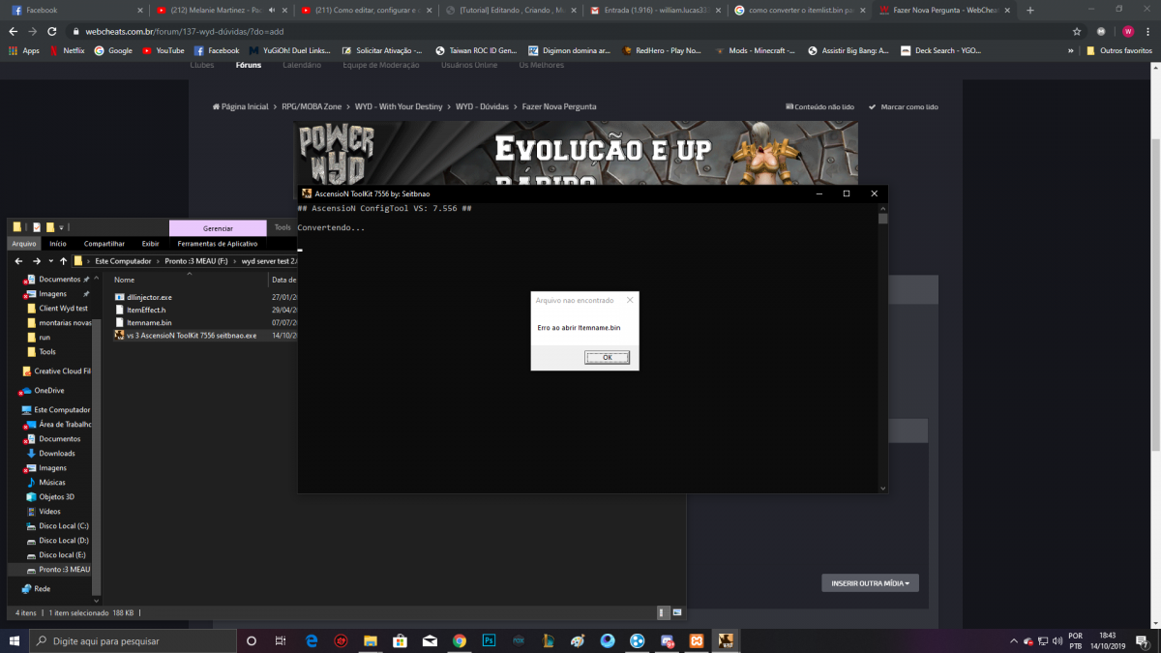Select Este Computador in the navigation pane
The height and width of the screenshot is (653, 1161).
pos(63,410)
